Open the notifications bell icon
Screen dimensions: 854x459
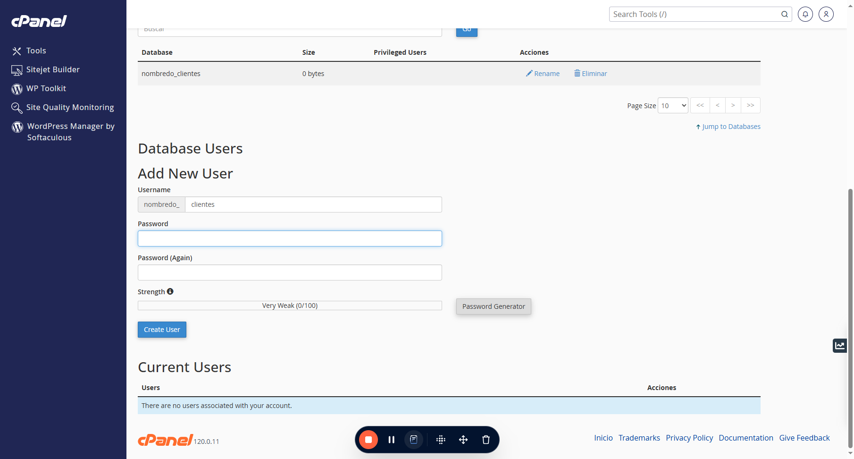[805, 14]
